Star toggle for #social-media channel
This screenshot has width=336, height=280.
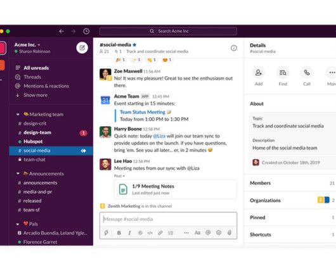click(x=134, y=45)
